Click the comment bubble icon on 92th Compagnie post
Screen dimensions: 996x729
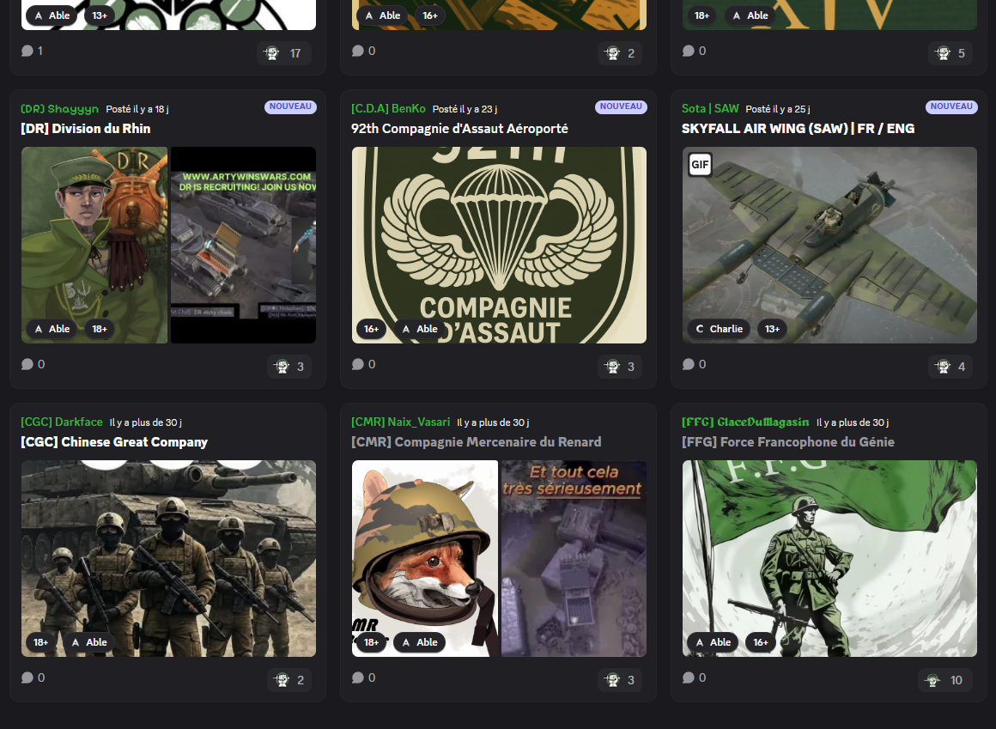[358, 364]
